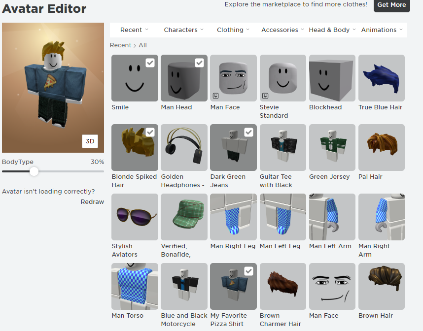Select the Man Right Leg item

click(x=233, y=217)
